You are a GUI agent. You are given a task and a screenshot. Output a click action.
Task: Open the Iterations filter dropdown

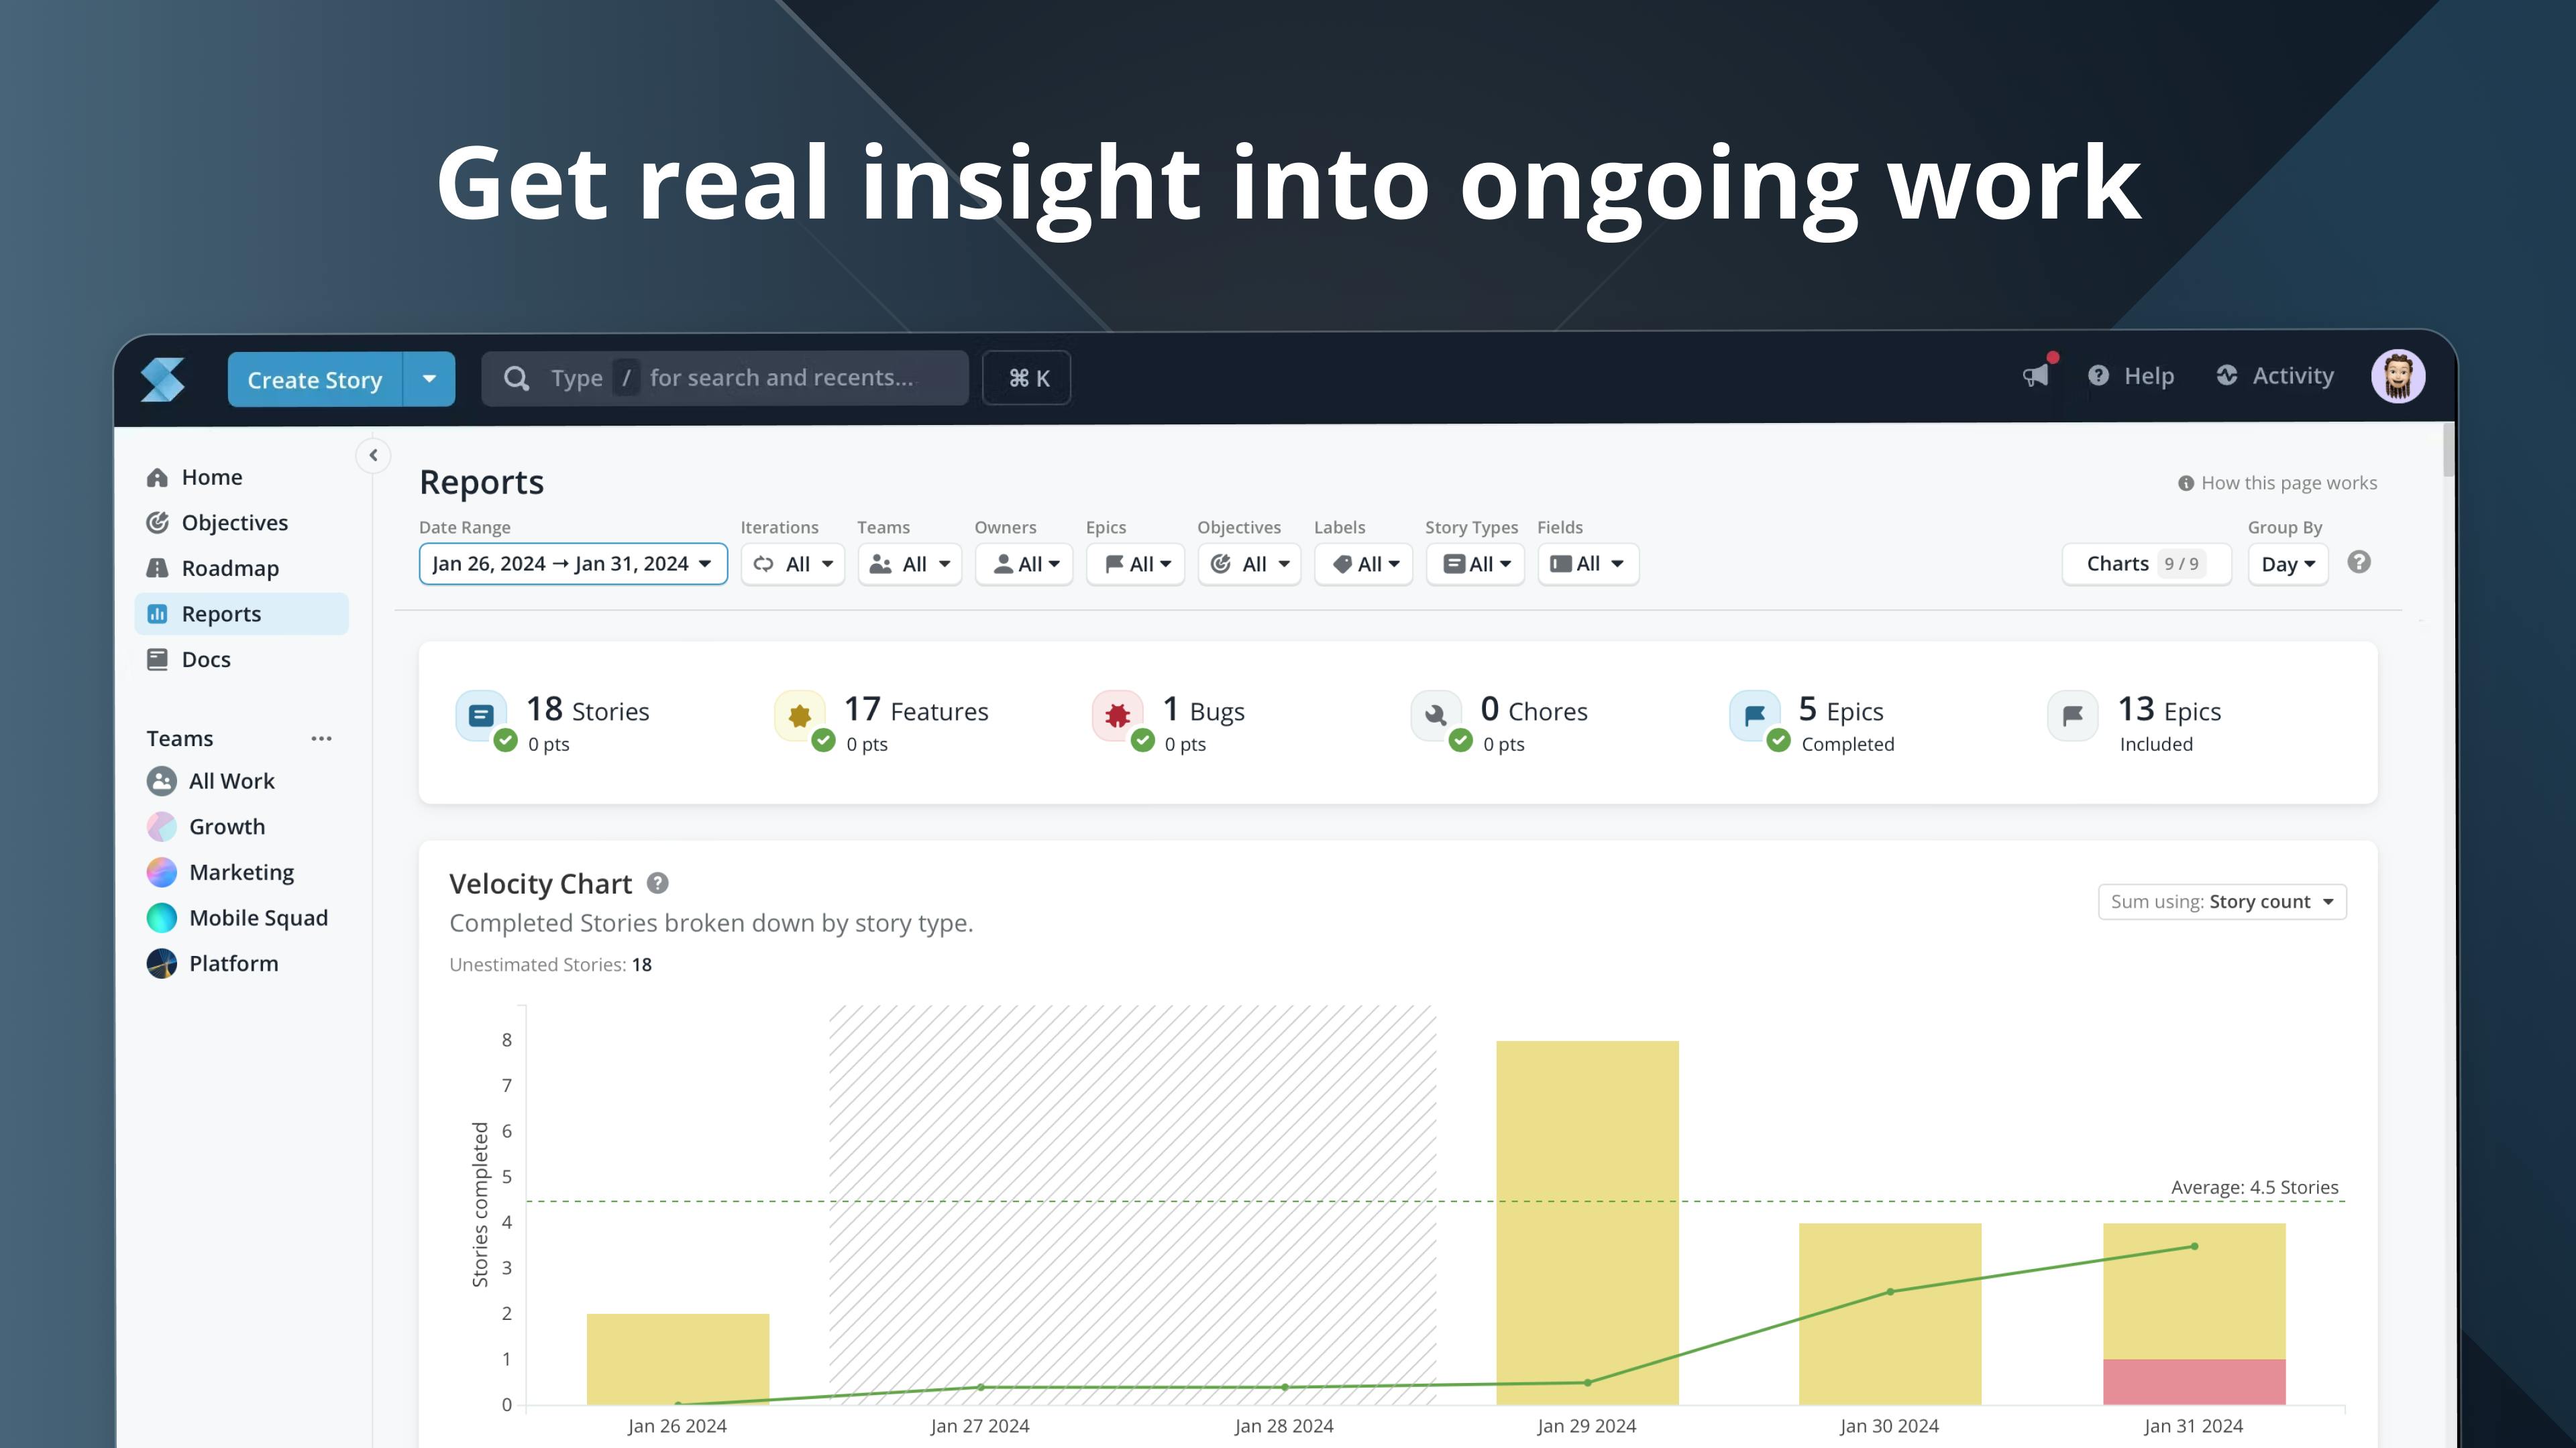click(793, 564)
